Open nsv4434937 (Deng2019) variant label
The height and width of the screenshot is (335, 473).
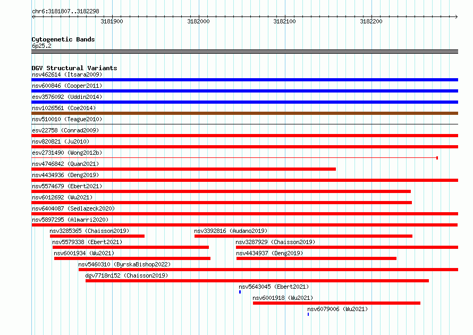click(269, 253)
